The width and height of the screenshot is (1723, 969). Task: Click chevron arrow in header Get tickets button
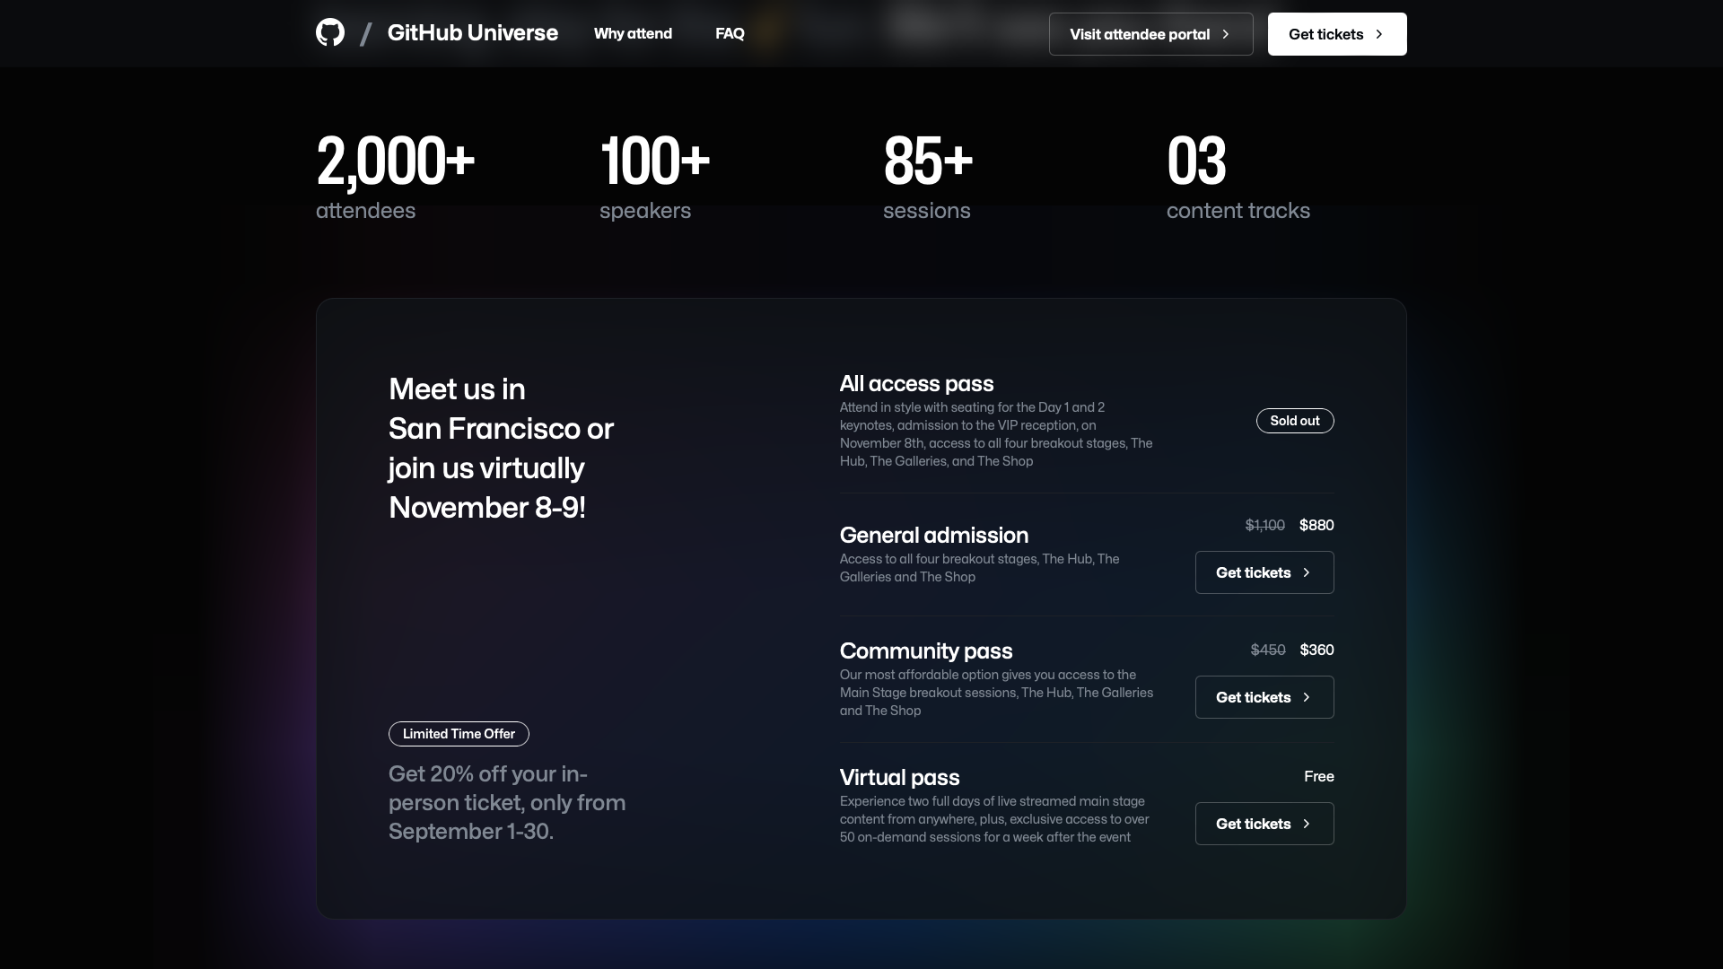point(1379,34)
